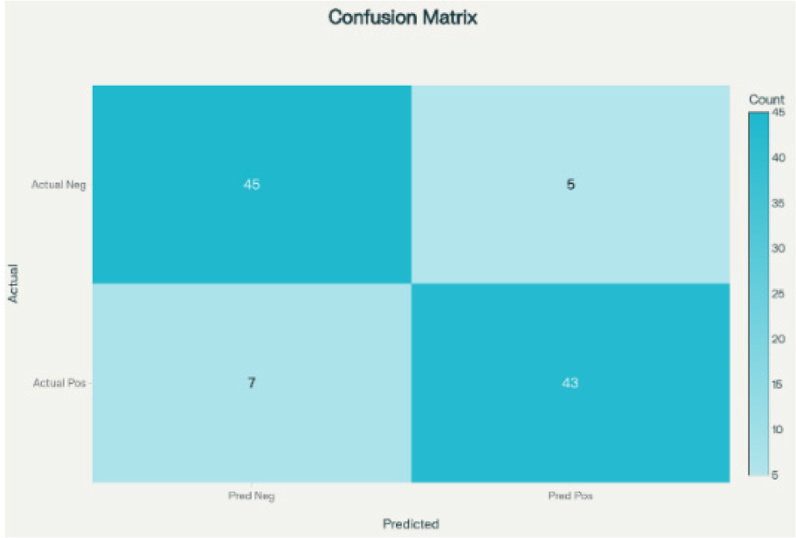Select the Pred Neg column label
The width and height of the screenshot is (796, 538).
click(252, 496)
